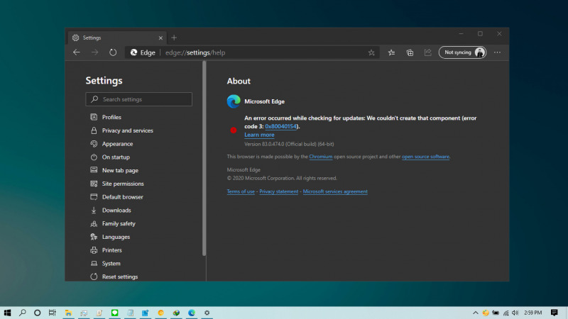Viewport: 568px width, 319px height.
Task: Click the error code 0x80040154 link
Action: coord(280,126)
